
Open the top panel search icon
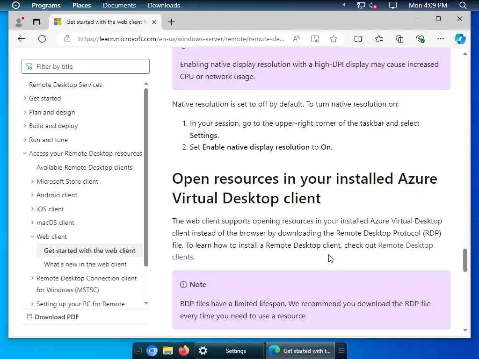[463, 5]
